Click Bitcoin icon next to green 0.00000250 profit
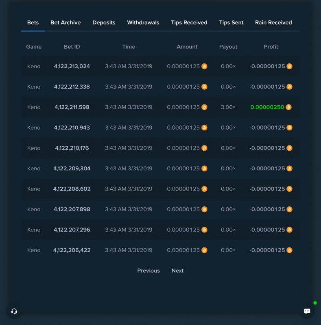This screenshot has height=325, width=321. tap(288, 107)
